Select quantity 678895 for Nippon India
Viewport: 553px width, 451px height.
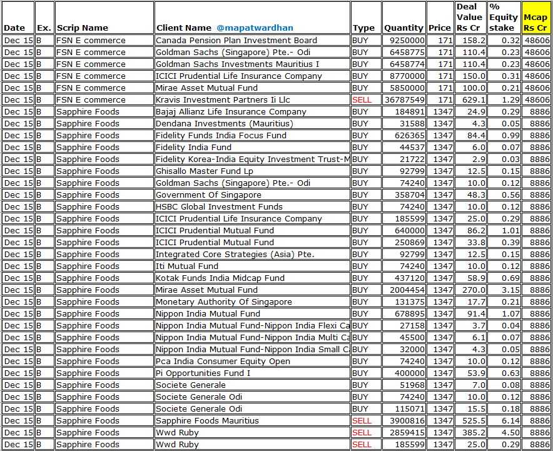403,313
